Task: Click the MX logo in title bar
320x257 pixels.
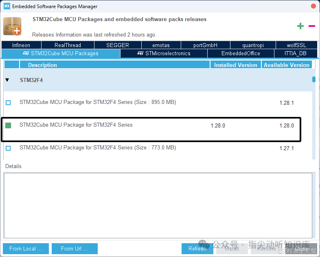Action: click(7, 6)
